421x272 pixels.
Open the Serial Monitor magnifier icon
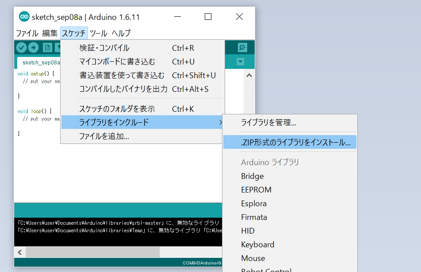[242, 48]
